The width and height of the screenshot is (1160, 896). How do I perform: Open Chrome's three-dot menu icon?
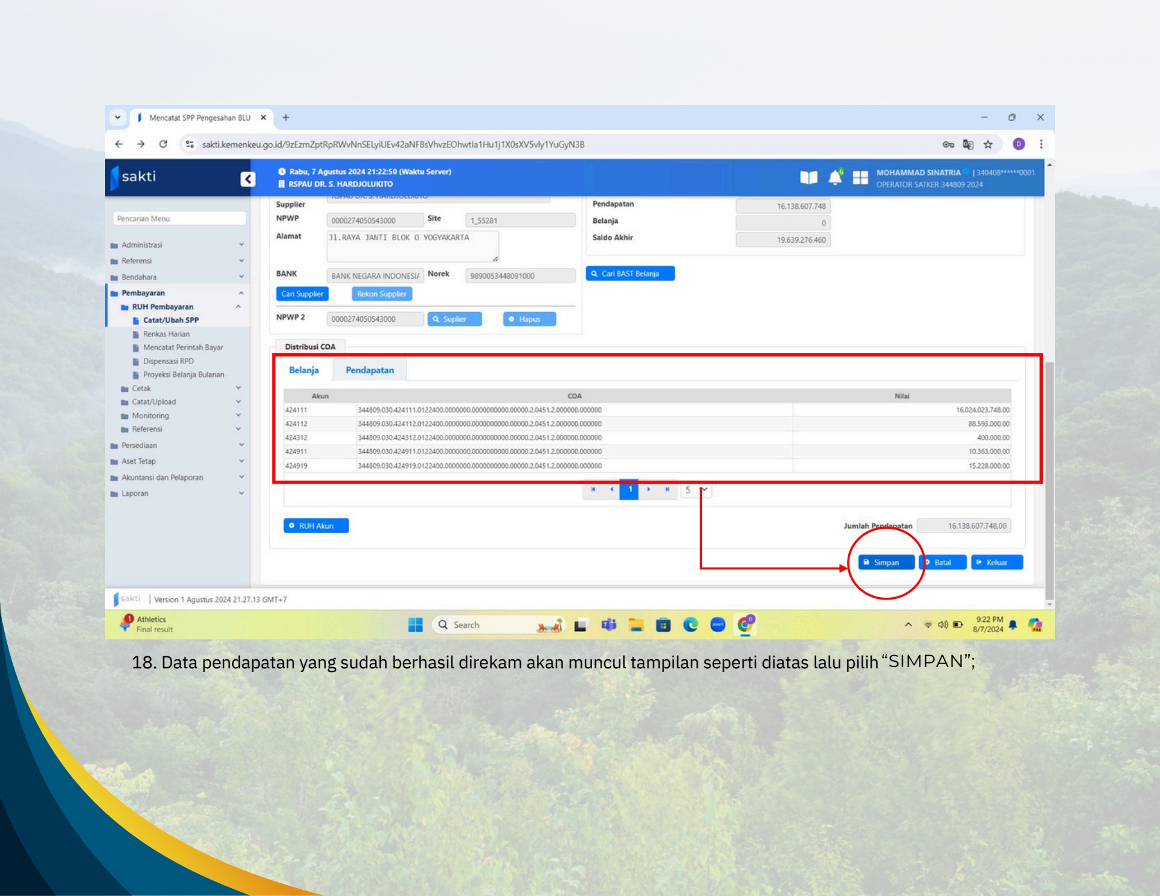point(1041,146)
